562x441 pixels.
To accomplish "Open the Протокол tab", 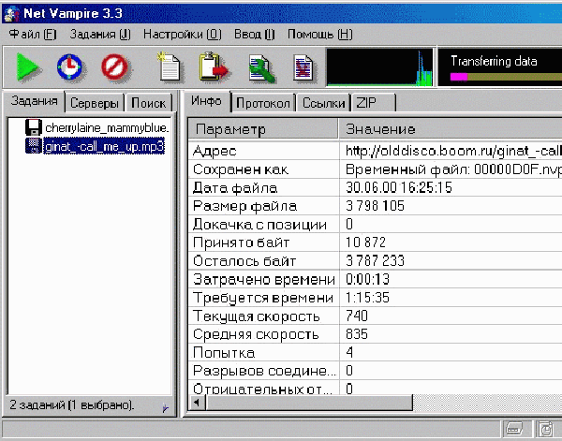I will pos(264,102).
